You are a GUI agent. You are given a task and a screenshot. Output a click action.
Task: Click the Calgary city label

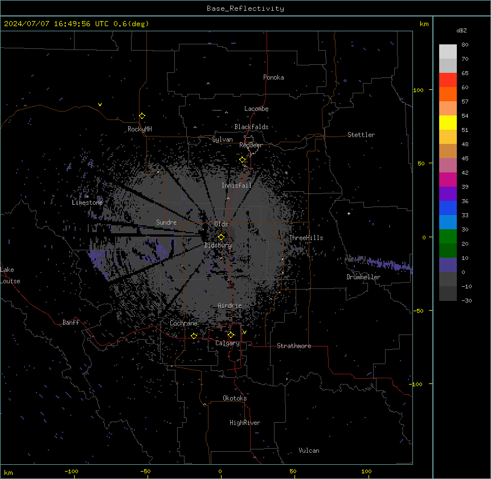[x=227, y=343]
